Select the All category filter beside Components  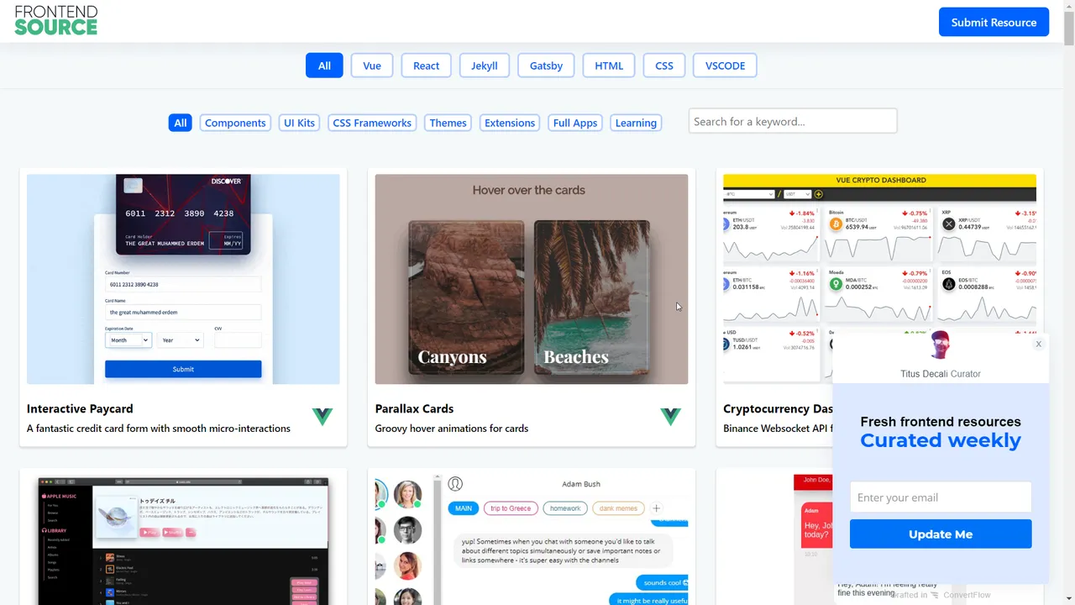tap(180, 123)
